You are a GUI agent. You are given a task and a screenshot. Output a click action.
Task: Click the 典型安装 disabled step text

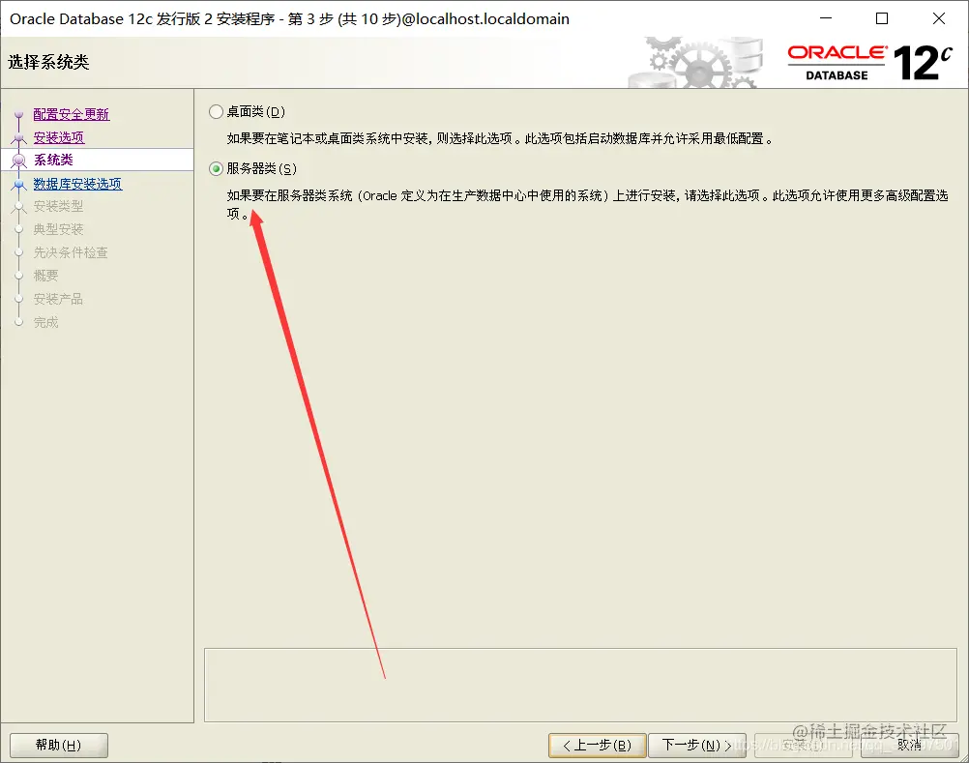(58, 229)
